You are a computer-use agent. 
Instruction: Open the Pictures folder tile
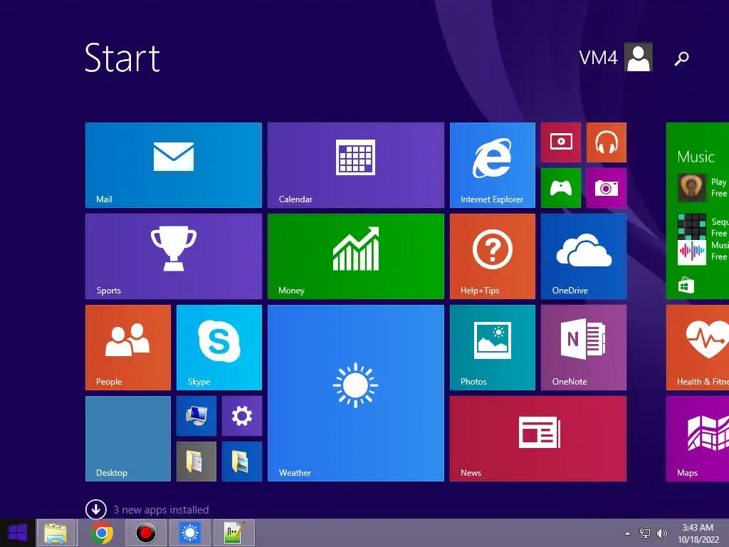[x=242, y=462]
